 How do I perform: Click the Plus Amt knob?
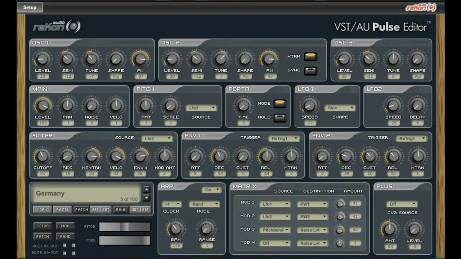[390, 229]
